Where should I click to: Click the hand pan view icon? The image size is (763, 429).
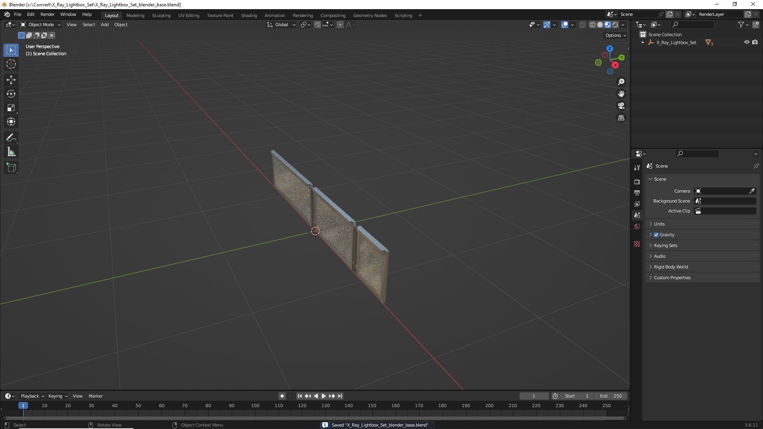coord(621,94)
